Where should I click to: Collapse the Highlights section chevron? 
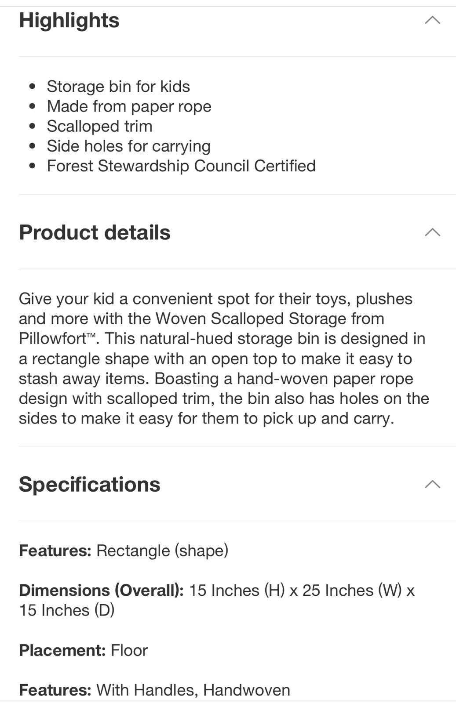[x=432, y=20]
